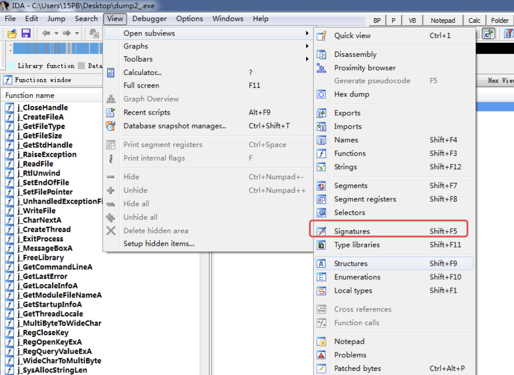Expand the Graphs submenu

[135, 46]
